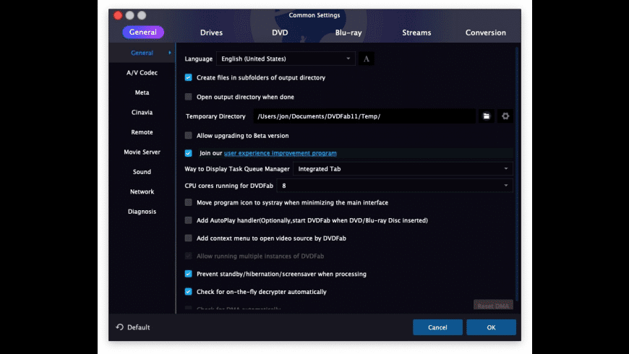This screenshot has height=354, width=629.
Task: Enable Open output directory when done
Action: point(189,97)
